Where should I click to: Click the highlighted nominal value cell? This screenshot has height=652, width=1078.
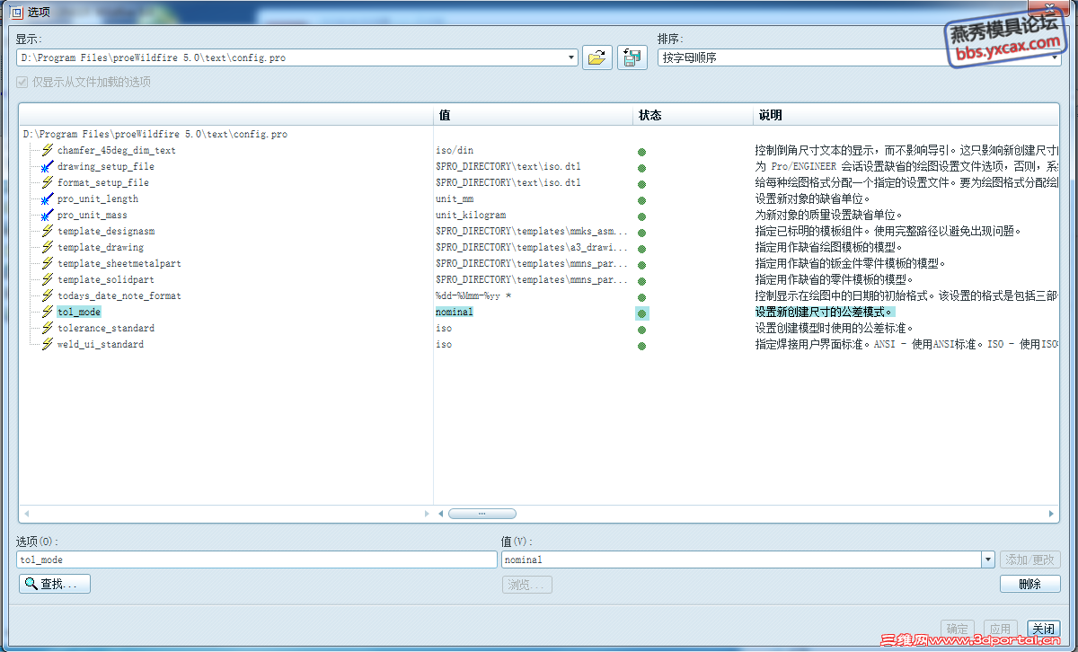pyautogui.click(x=455, y=312)
